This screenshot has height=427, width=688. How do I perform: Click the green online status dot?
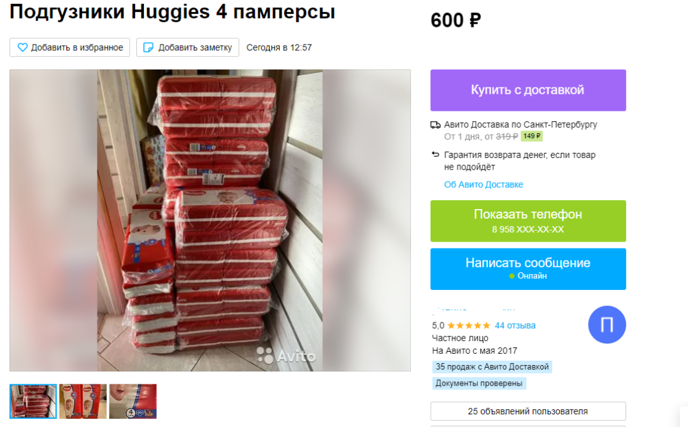click(512, 276)
